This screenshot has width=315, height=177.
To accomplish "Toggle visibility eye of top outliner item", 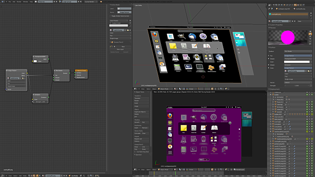I will [x=307, y=94].
